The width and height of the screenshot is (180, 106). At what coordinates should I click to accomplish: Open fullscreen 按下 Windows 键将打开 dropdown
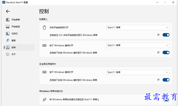tap(138, 72)
